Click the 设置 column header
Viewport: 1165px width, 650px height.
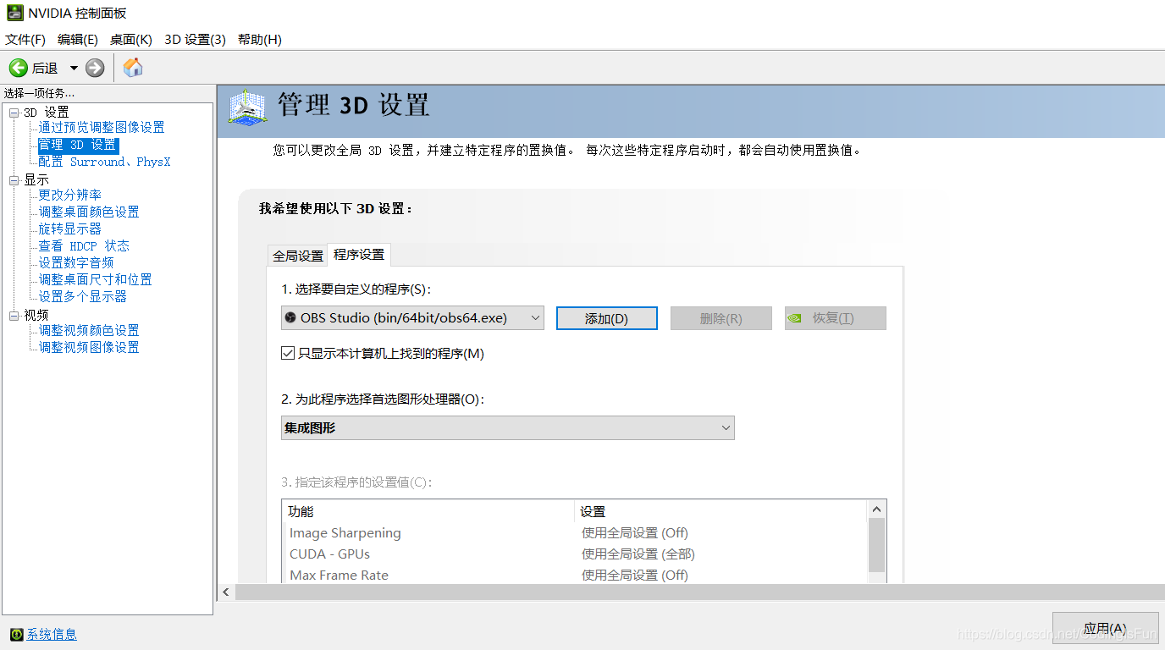pyautogui.click(x=721, y=511)
